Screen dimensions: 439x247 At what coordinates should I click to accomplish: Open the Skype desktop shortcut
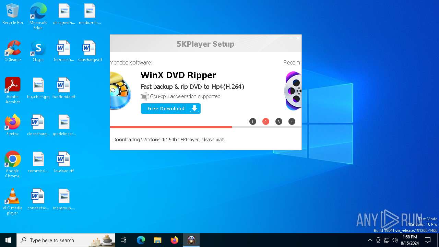[38, 51]
